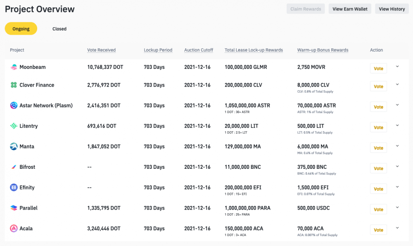This screenshot has height=246, width=413.
Task: Click the Astar Network logo icon
Action: coord(14,106)
